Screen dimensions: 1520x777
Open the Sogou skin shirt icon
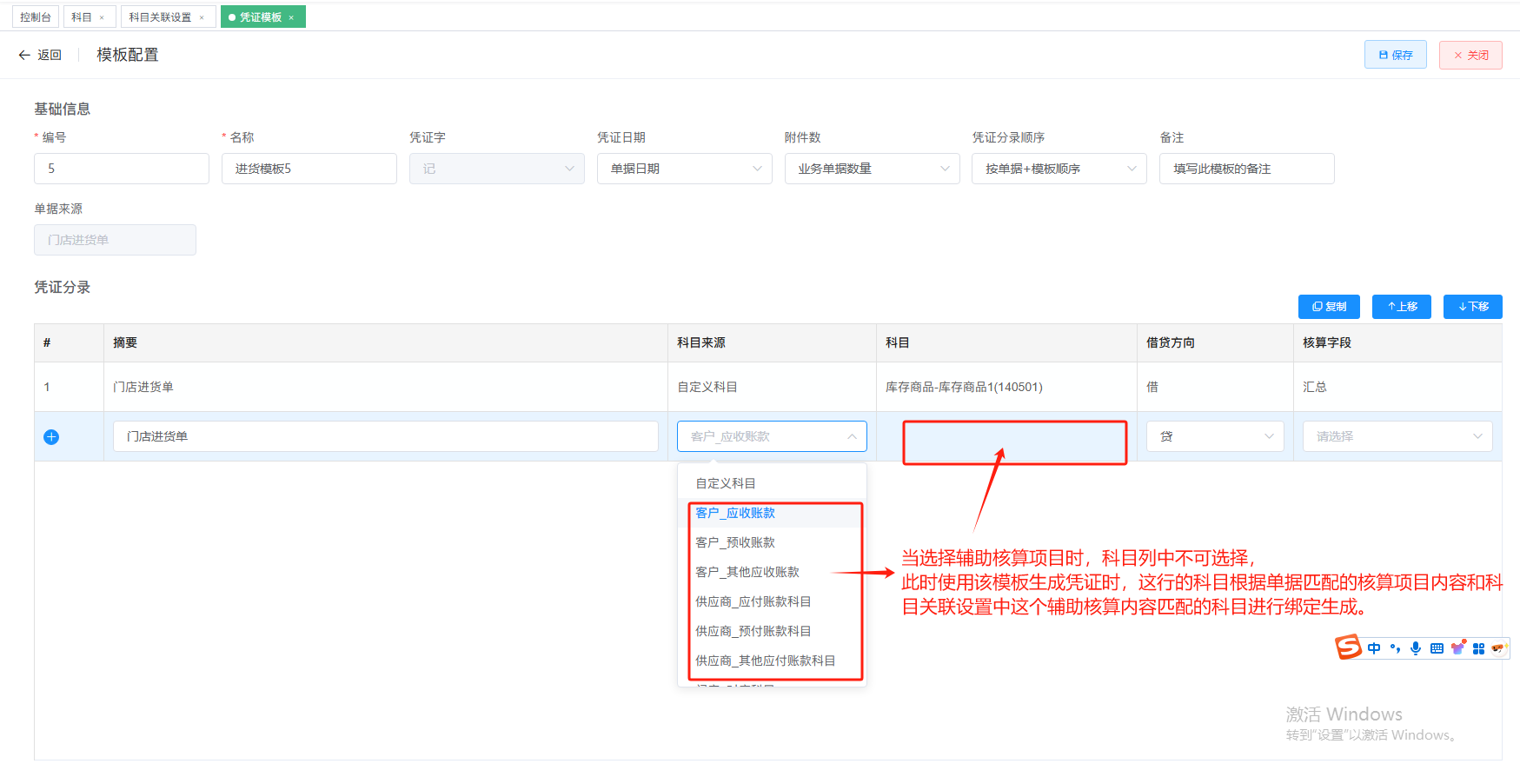pos(1458,647)
